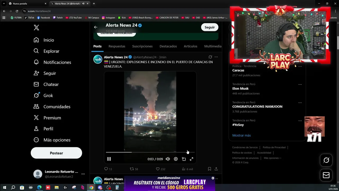Toggle video mute speaker icon
This screenshot has width=339, height=191.
pos(168,159)
